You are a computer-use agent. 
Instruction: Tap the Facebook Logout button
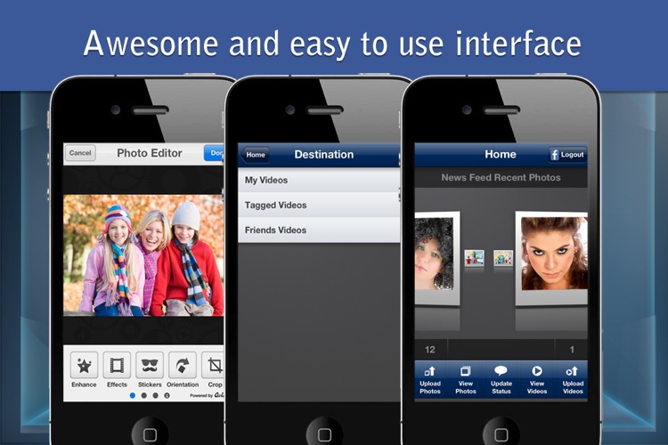[x=567, y=155]
